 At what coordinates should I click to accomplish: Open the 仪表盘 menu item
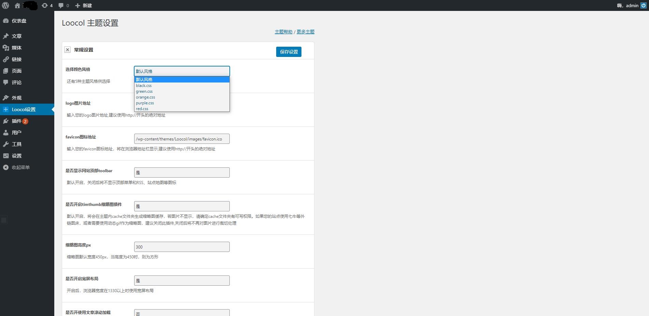(x=27, y=21)
